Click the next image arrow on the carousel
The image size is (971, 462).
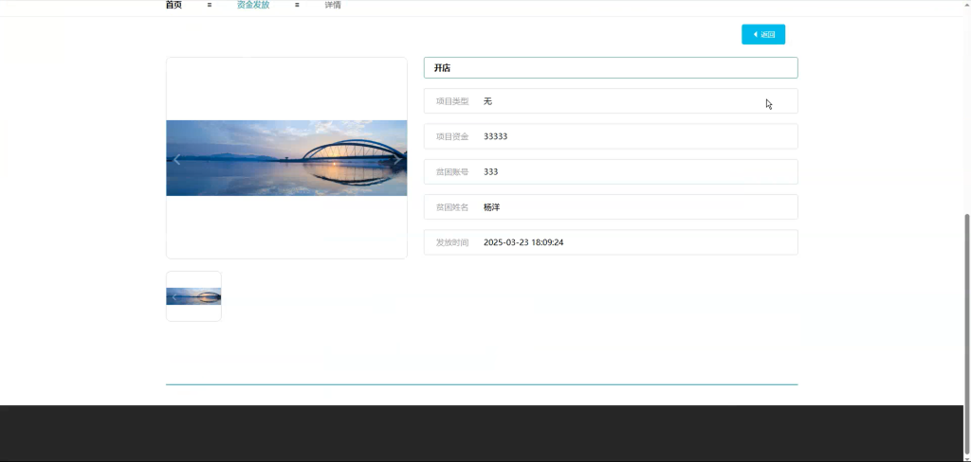397,160
